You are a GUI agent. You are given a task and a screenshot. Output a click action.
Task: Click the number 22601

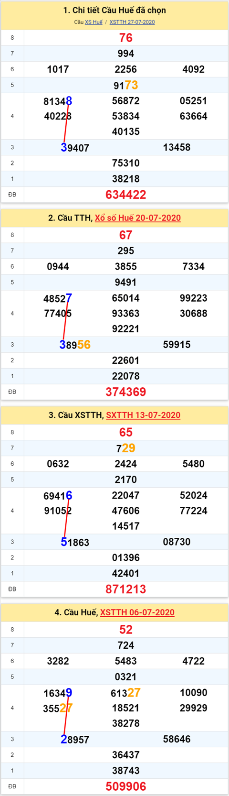(x=126, y=360)
